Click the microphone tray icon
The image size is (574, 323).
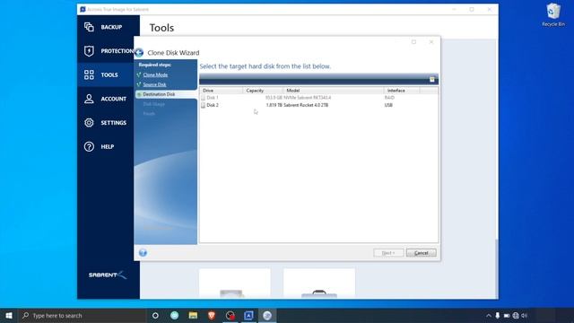point(497,315)
